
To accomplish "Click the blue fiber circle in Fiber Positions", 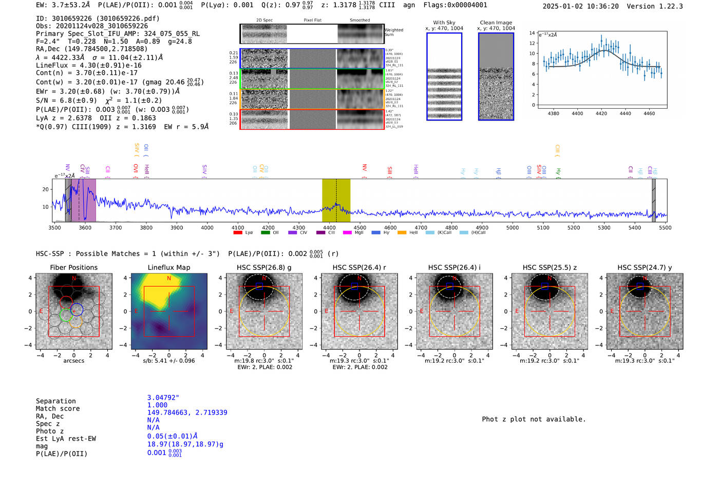I will click(x=77, y=309).
